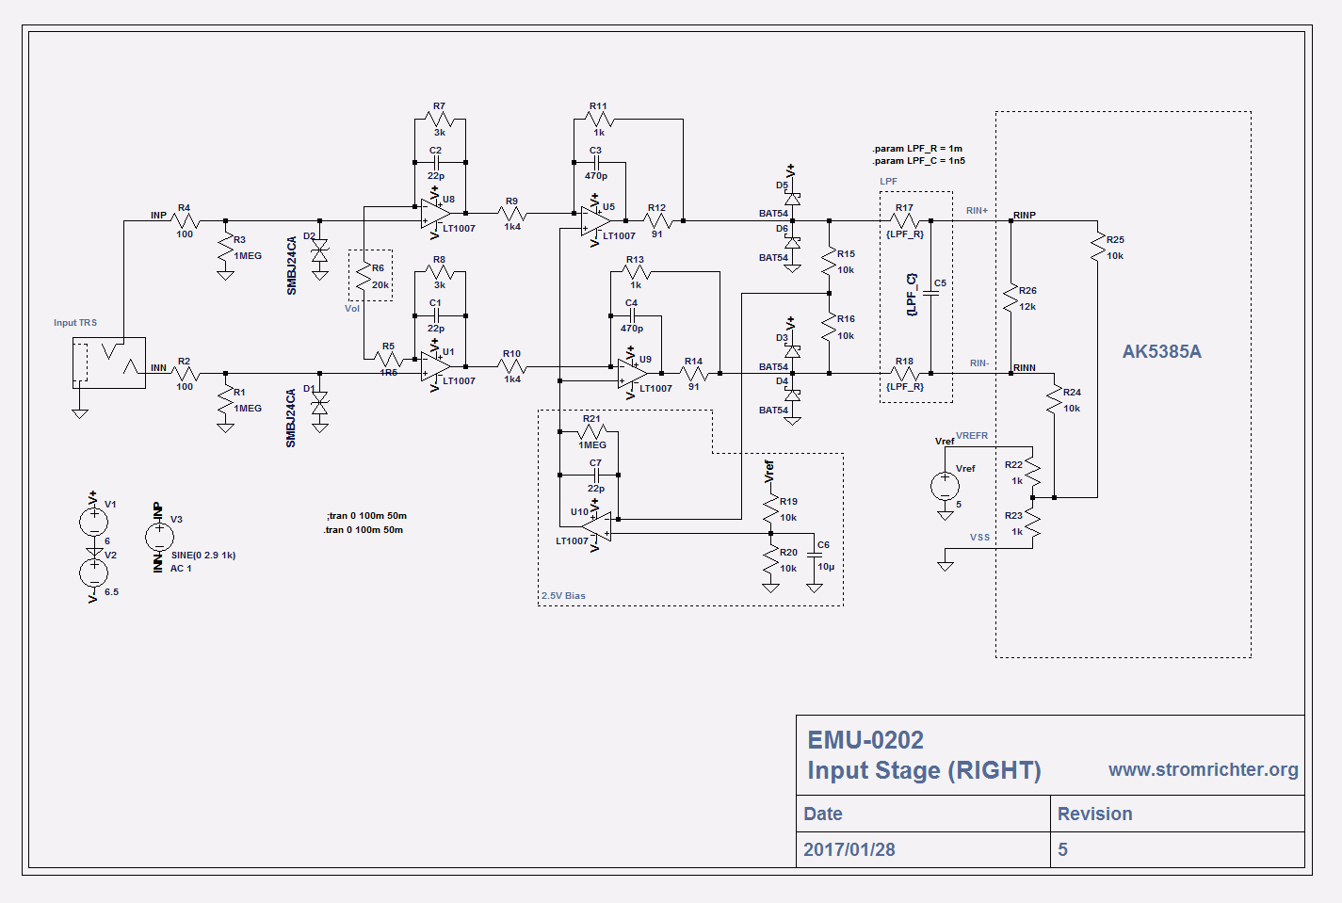Click the R7 3k feedback resistor
1342x903 pixels.
[x=440, y=120]
